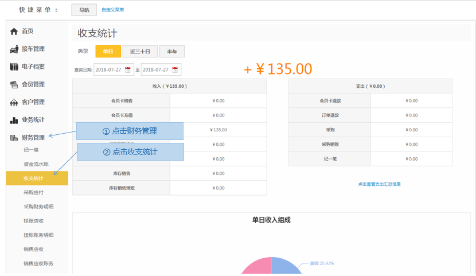Screen dimensions: 476x276
Task: Click the blue slice of the pie chart
Action: point(287,269)
